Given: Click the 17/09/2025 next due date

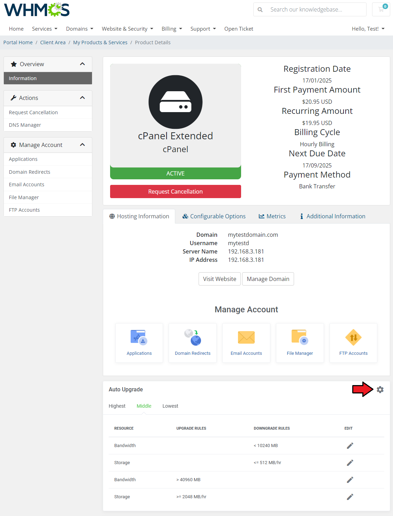Looking at the screenshot, I should pyautogui.click(x=317, y=165).
